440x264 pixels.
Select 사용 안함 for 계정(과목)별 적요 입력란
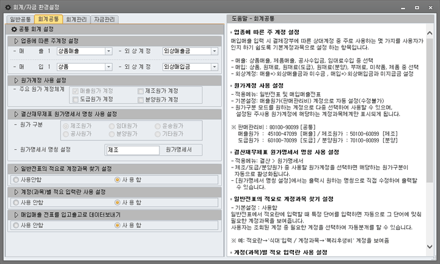pyautogui.click(x=16, y=202)
